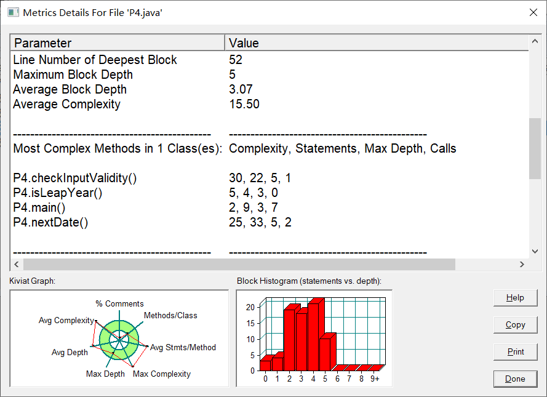The width and height of the screenshot is (547, 397).
Task: Click the 'Avg Stmts/Method' Kiviat label
Action: pos(183,348)
